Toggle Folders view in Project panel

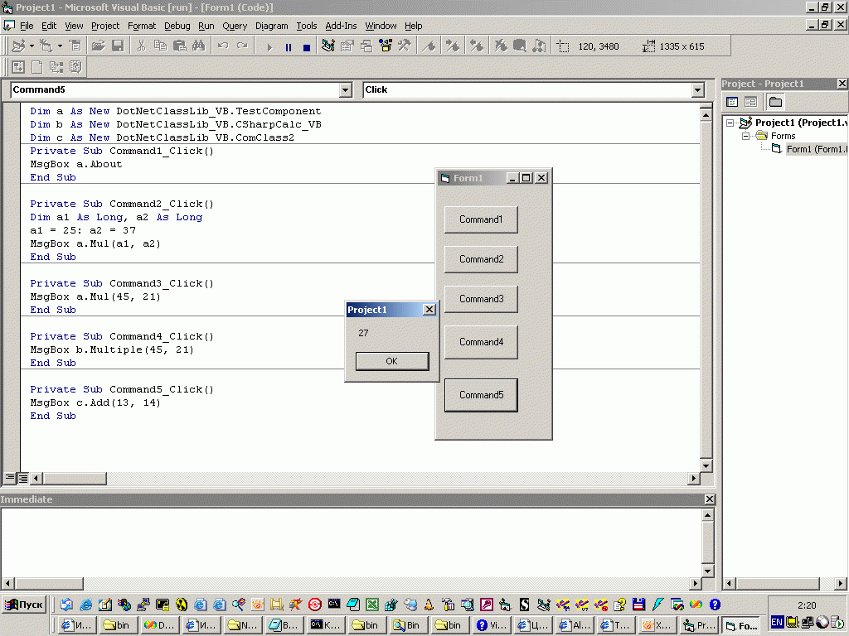tap(775, 102)
